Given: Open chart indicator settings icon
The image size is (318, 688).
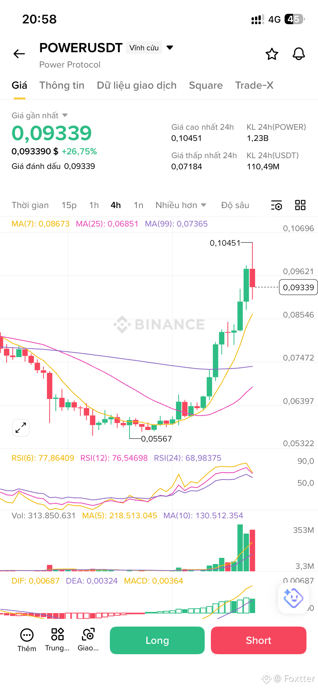Looking at the screenshot, I should (277, 205).
